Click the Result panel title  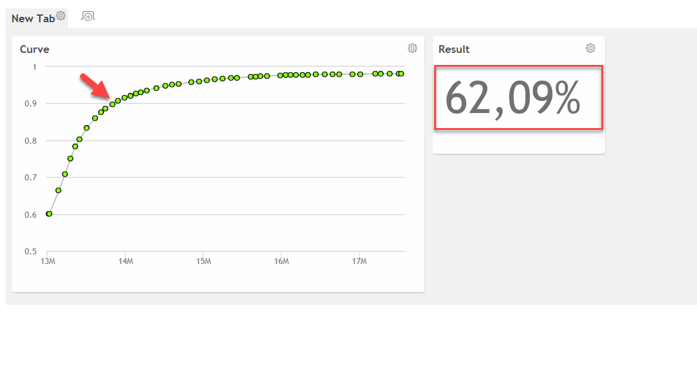click(454, 49)
